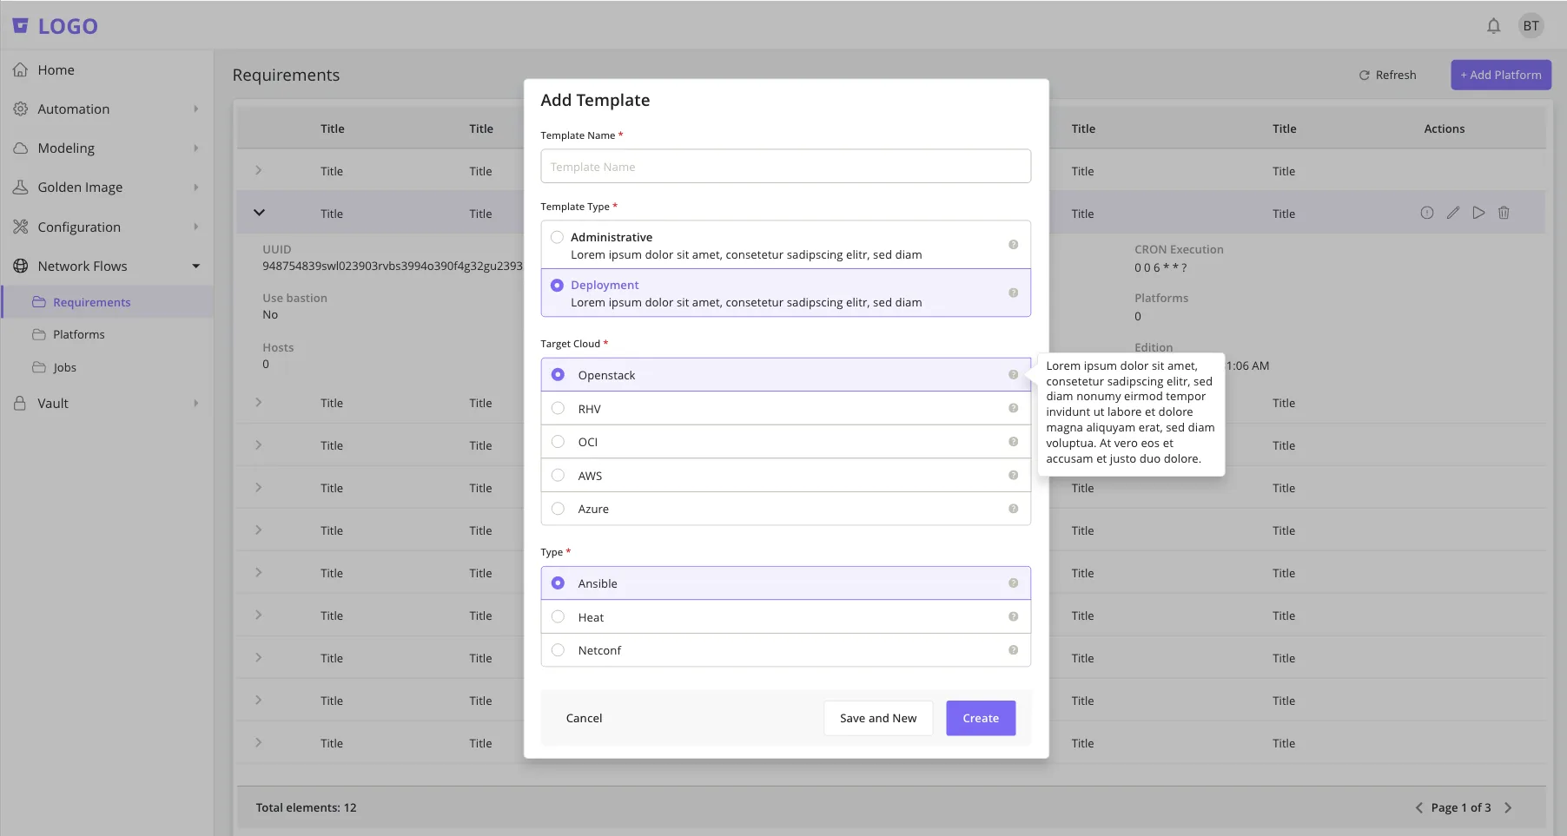Image resolution: width=1567 pixels, height=836 pixels.
Task: Click help icon next to Administrative option
Action: click(x=1013, y=245)
